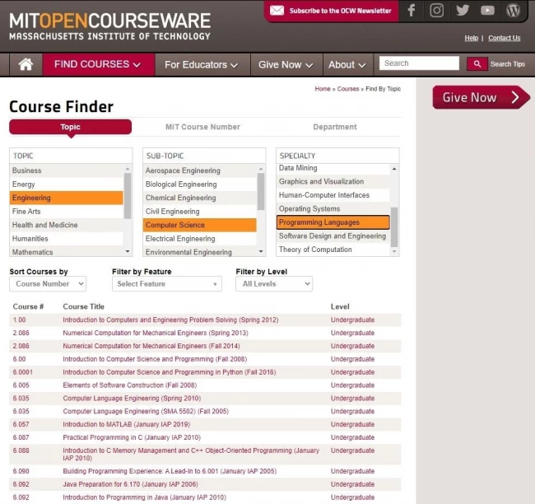Select Chemical Engineering sub-topic
Viewport: 535px width, 504px height.
coord(200,198)
